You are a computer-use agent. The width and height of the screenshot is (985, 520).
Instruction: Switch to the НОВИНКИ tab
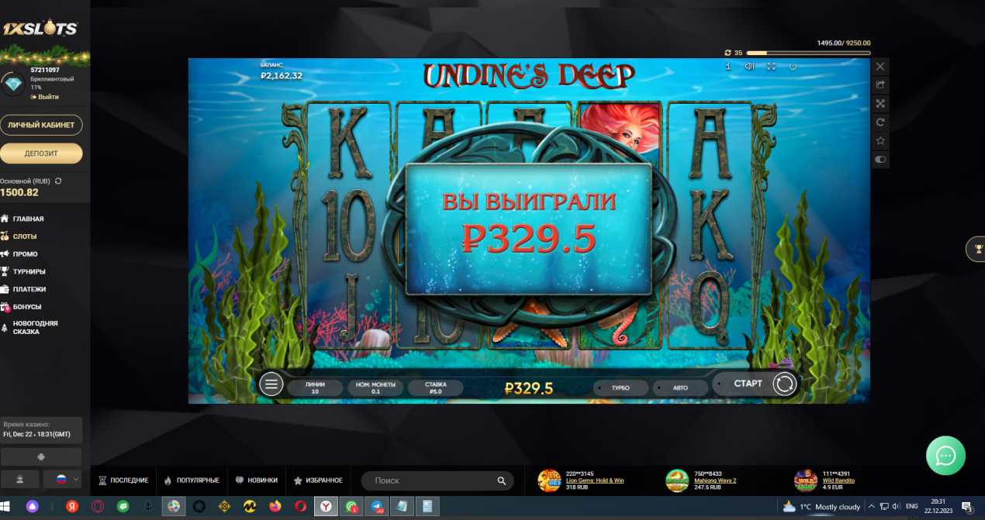click(257, 480)
